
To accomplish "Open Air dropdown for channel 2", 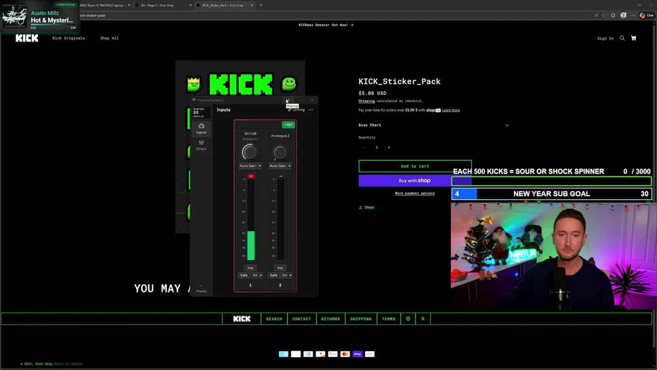I will click(287, 275).
